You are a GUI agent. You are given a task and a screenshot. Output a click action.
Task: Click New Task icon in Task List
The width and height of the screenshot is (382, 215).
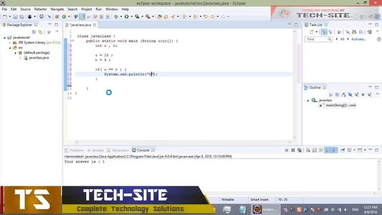[312, 32]
